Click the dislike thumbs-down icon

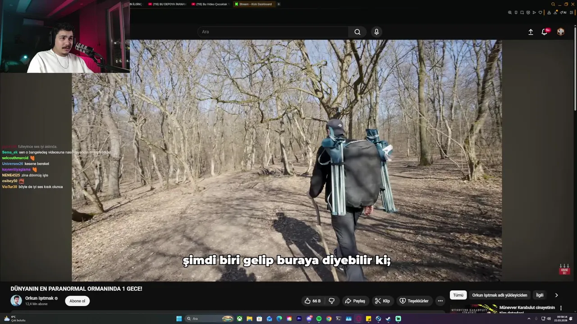[332, 301]
